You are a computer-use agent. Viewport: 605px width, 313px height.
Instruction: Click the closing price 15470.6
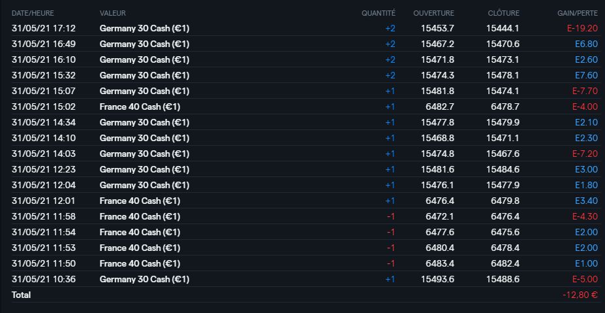point(503,44)
